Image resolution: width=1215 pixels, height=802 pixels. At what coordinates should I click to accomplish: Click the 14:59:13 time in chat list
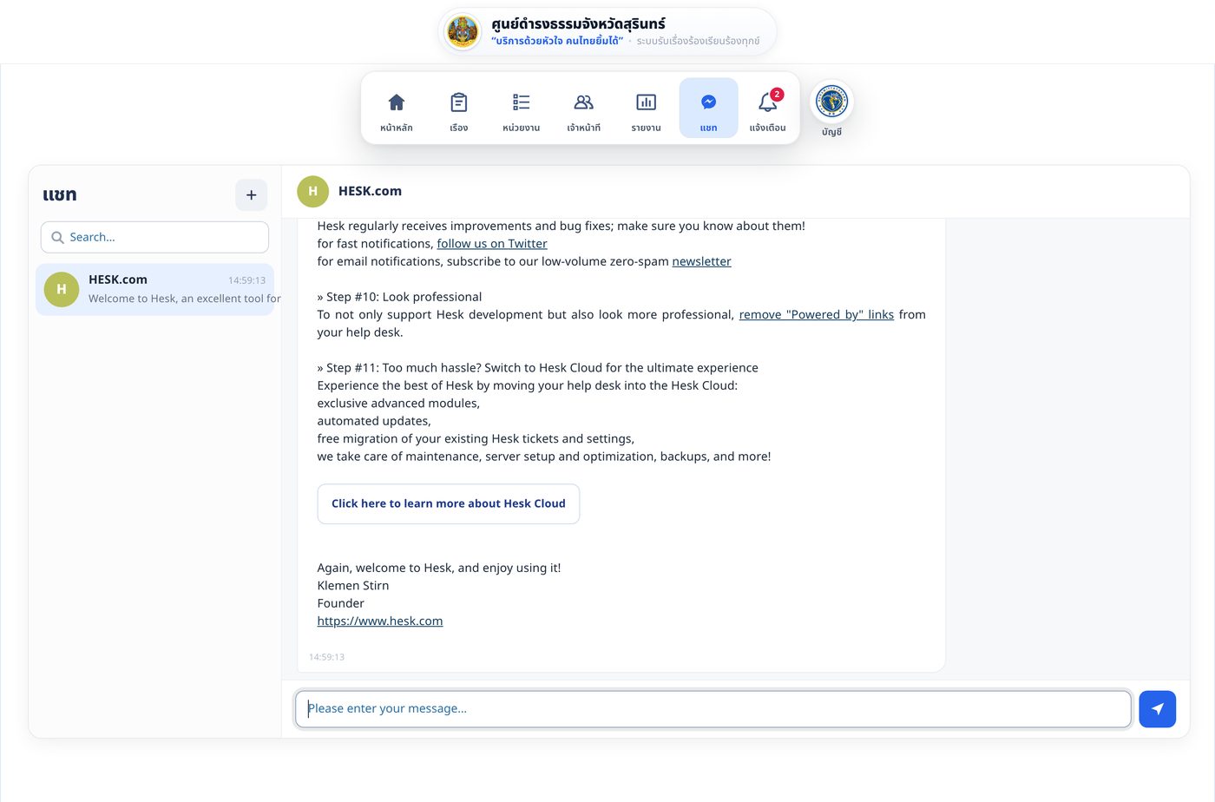click(x=247, y=280)
